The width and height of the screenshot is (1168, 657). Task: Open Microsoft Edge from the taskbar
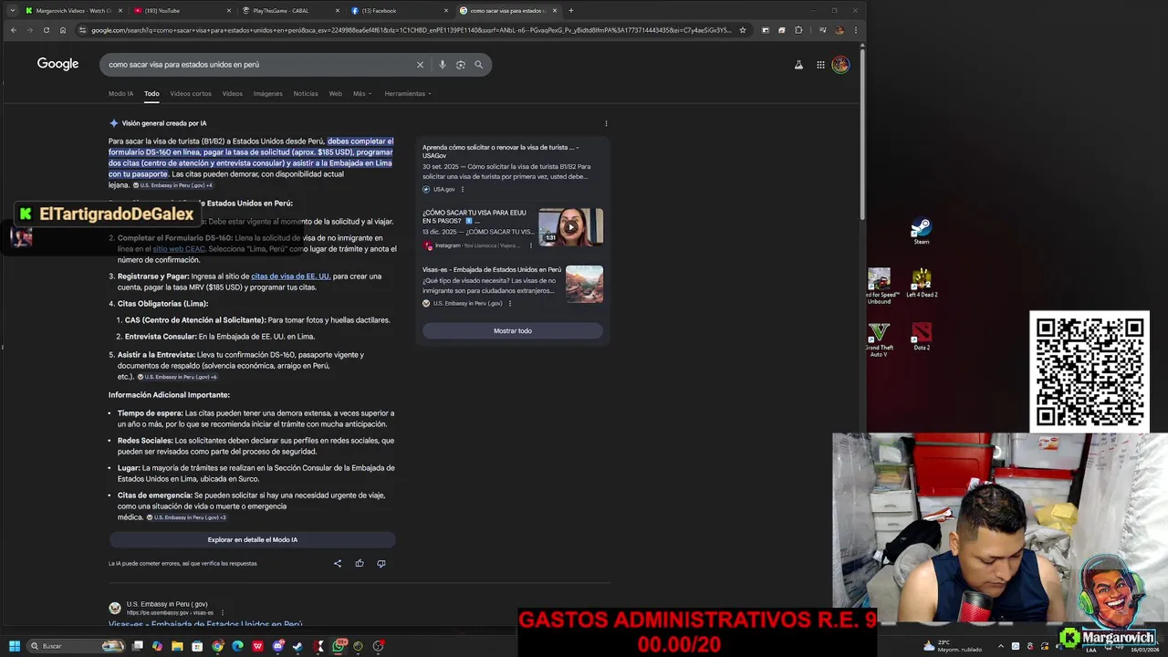237,646
